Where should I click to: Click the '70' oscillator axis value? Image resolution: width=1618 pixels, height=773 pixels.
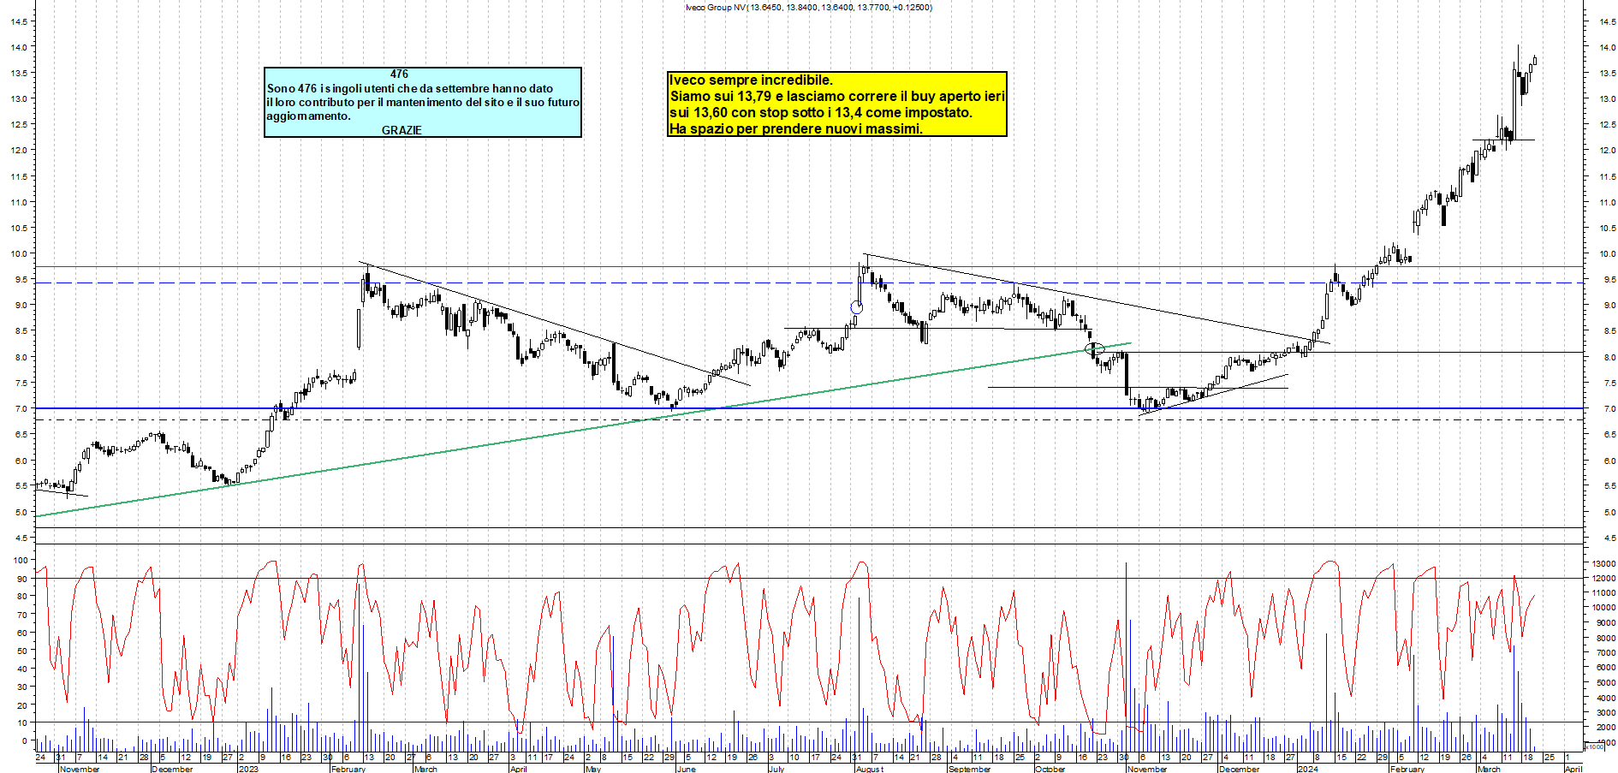tap(21, 615)
